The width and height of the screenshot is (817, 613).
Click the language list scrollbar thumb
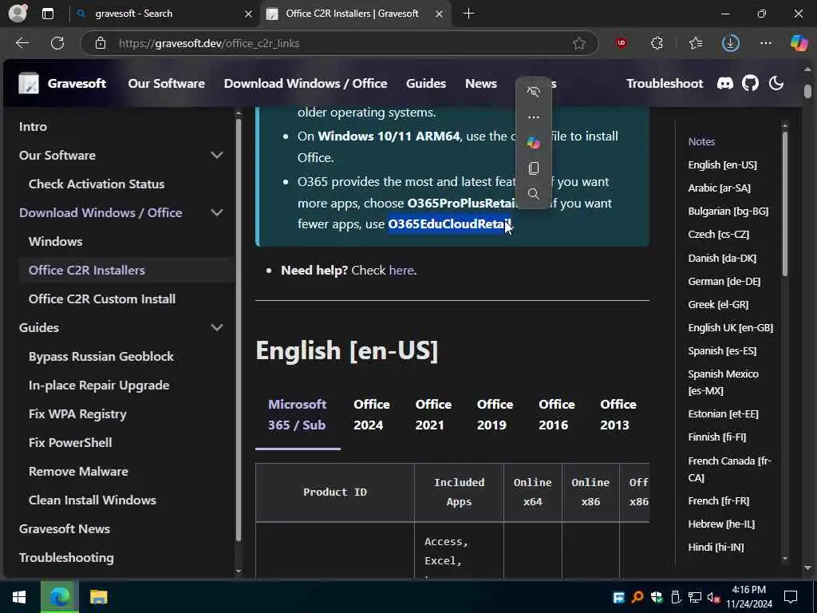pyautogui.click(x=785, y=204)
